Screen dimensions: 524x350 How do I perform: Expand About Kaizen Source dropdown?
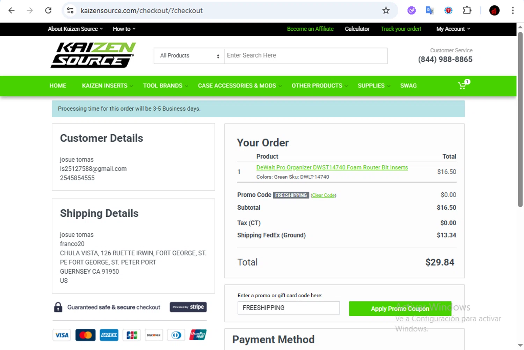pos(75,29)
